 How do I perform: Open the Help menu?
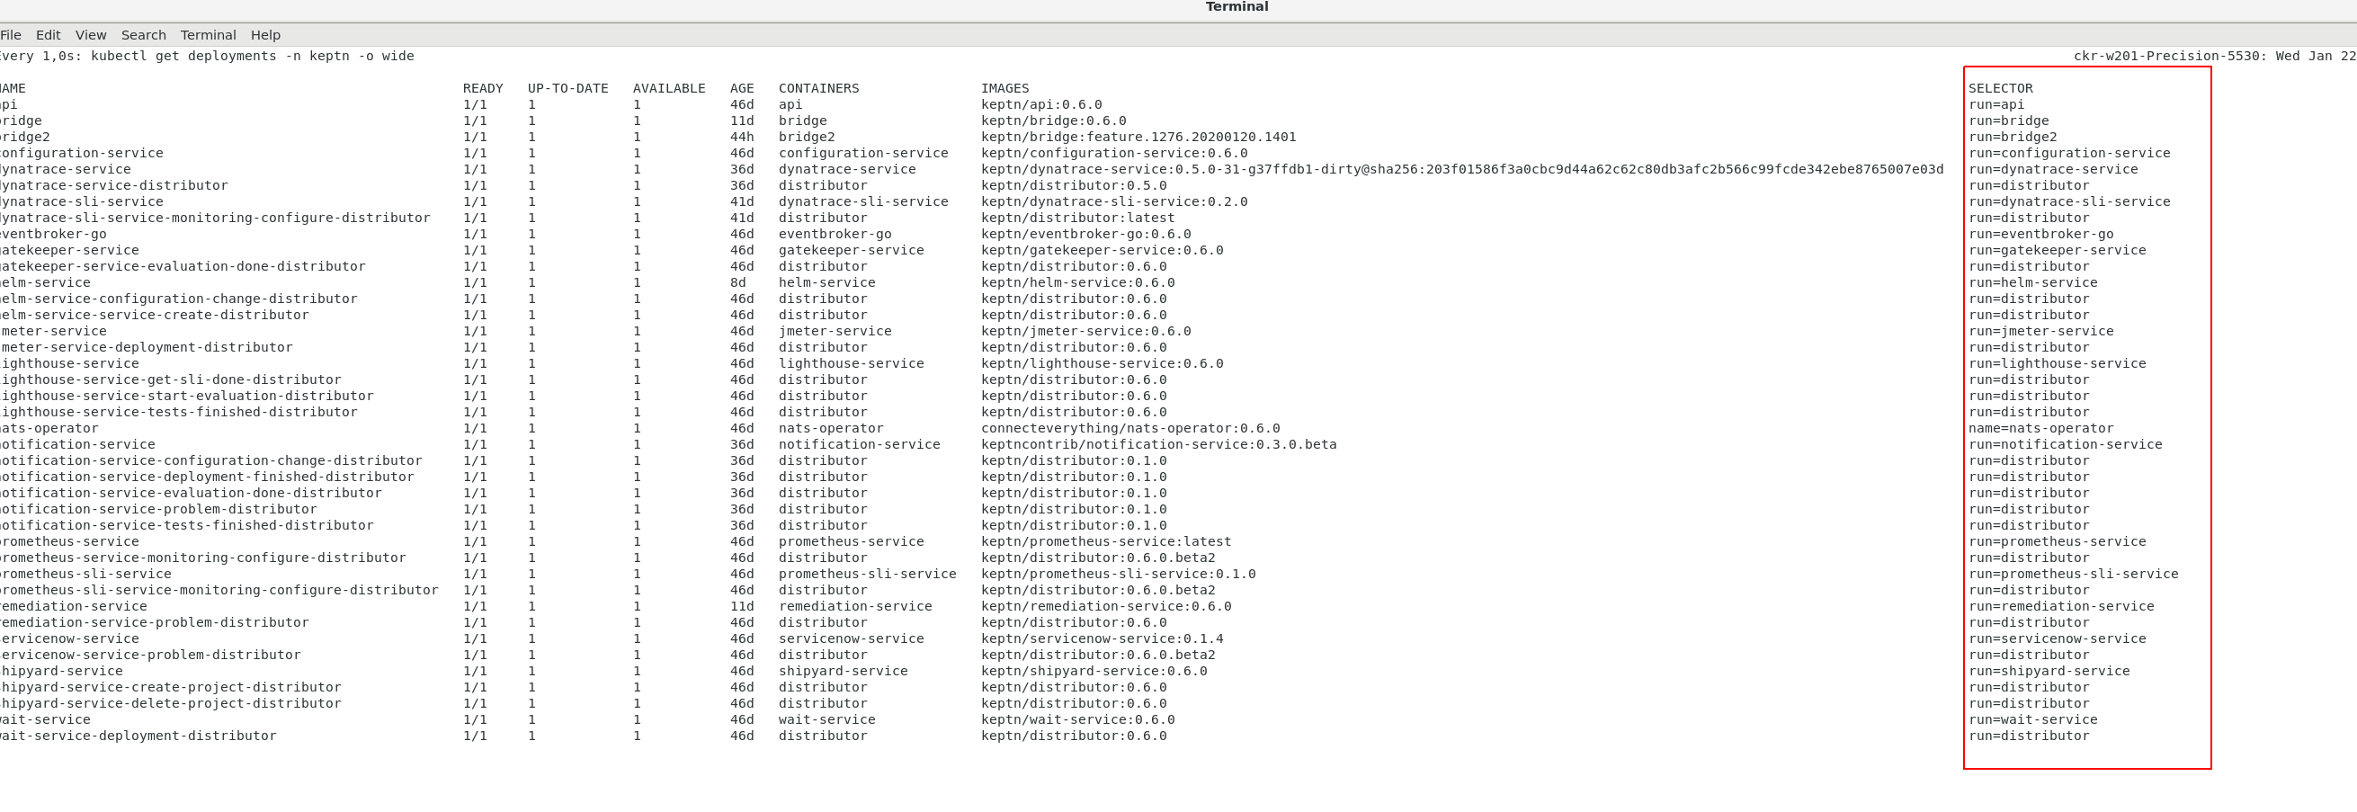click(265, 34)
